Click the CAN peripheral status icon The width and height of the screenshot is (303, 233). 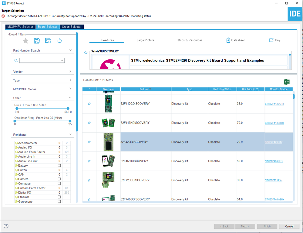click(x=16, y=175)
